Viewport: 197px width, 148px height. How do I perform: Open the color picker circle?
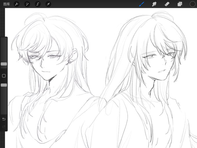pyautogui.click(x=192, y=4)
